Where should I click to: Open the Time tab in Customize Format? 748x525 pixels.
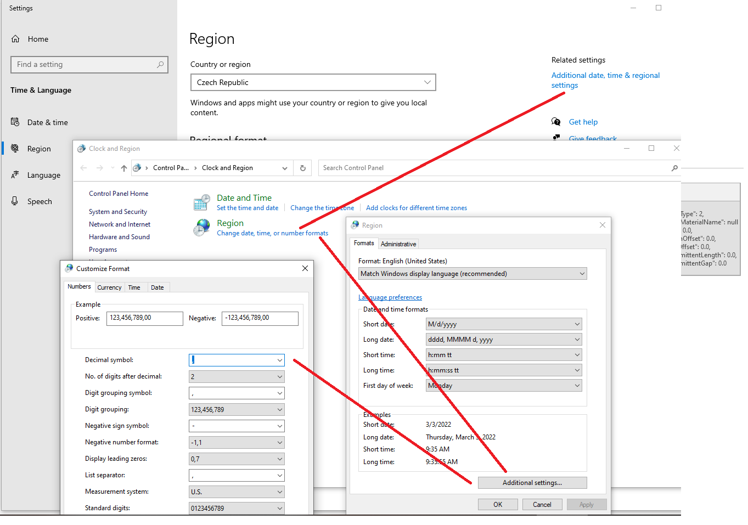tap(134, 287)
